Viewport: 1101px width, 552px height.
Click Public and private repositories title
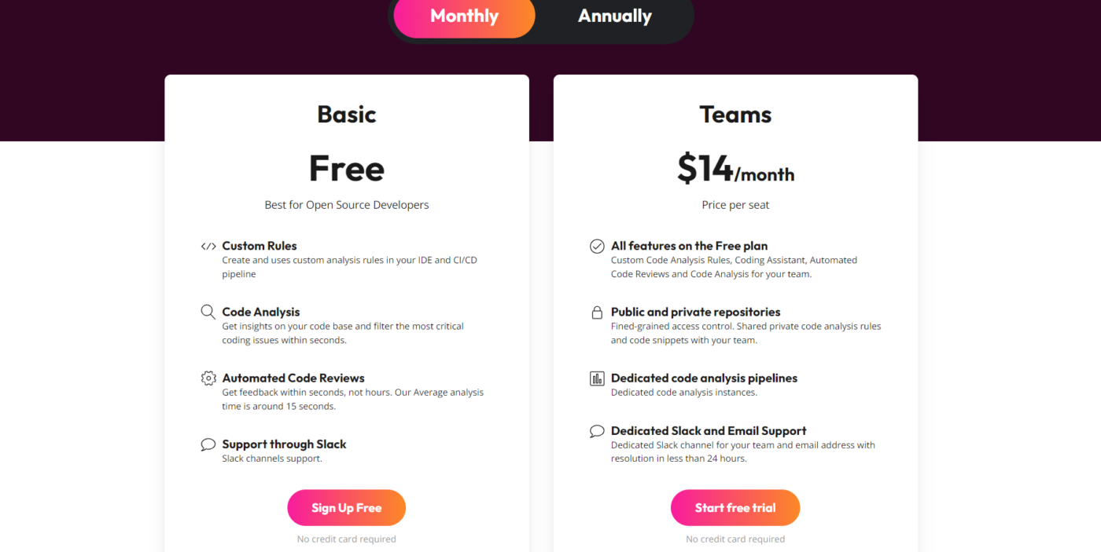[x=695, y=312]
